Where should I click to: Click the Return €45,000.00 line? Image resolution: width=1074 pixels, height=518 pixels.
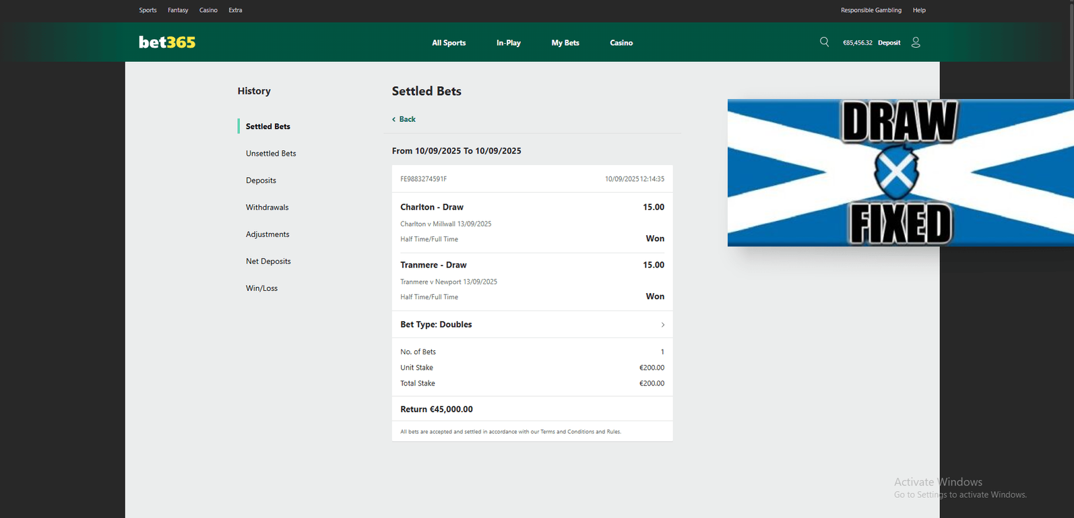(437, 409)
